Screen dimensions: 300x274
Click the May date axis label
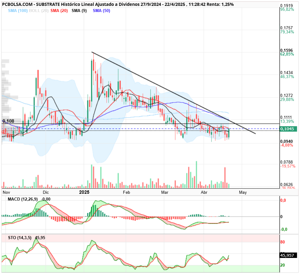(243, 193)
